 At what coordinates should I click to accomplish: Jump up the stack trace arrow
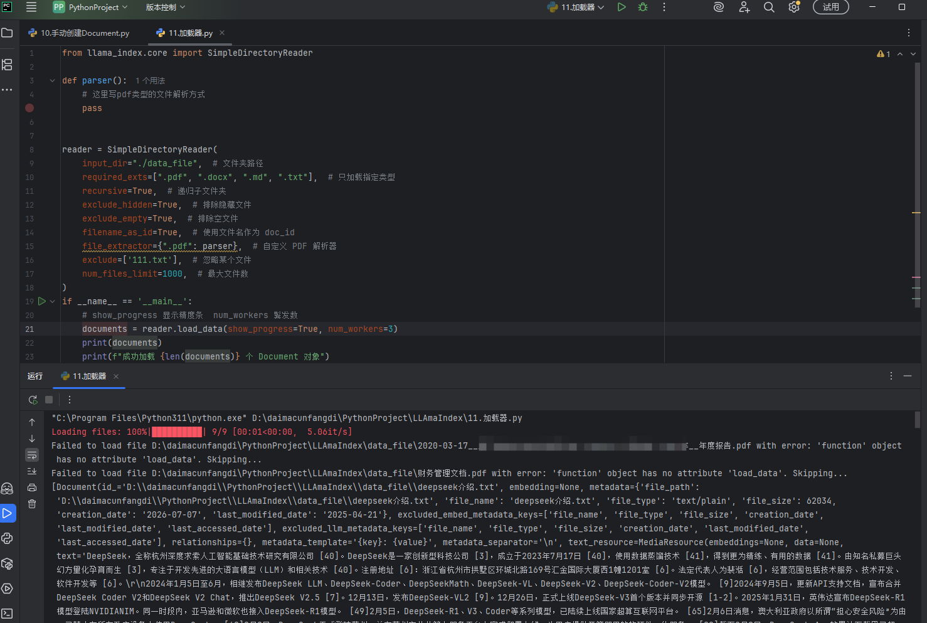tap(32, 422)
